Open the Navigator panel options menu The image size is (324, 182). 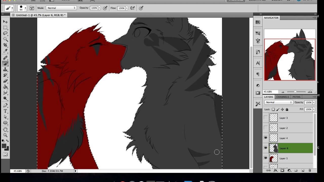click(315, 18)
